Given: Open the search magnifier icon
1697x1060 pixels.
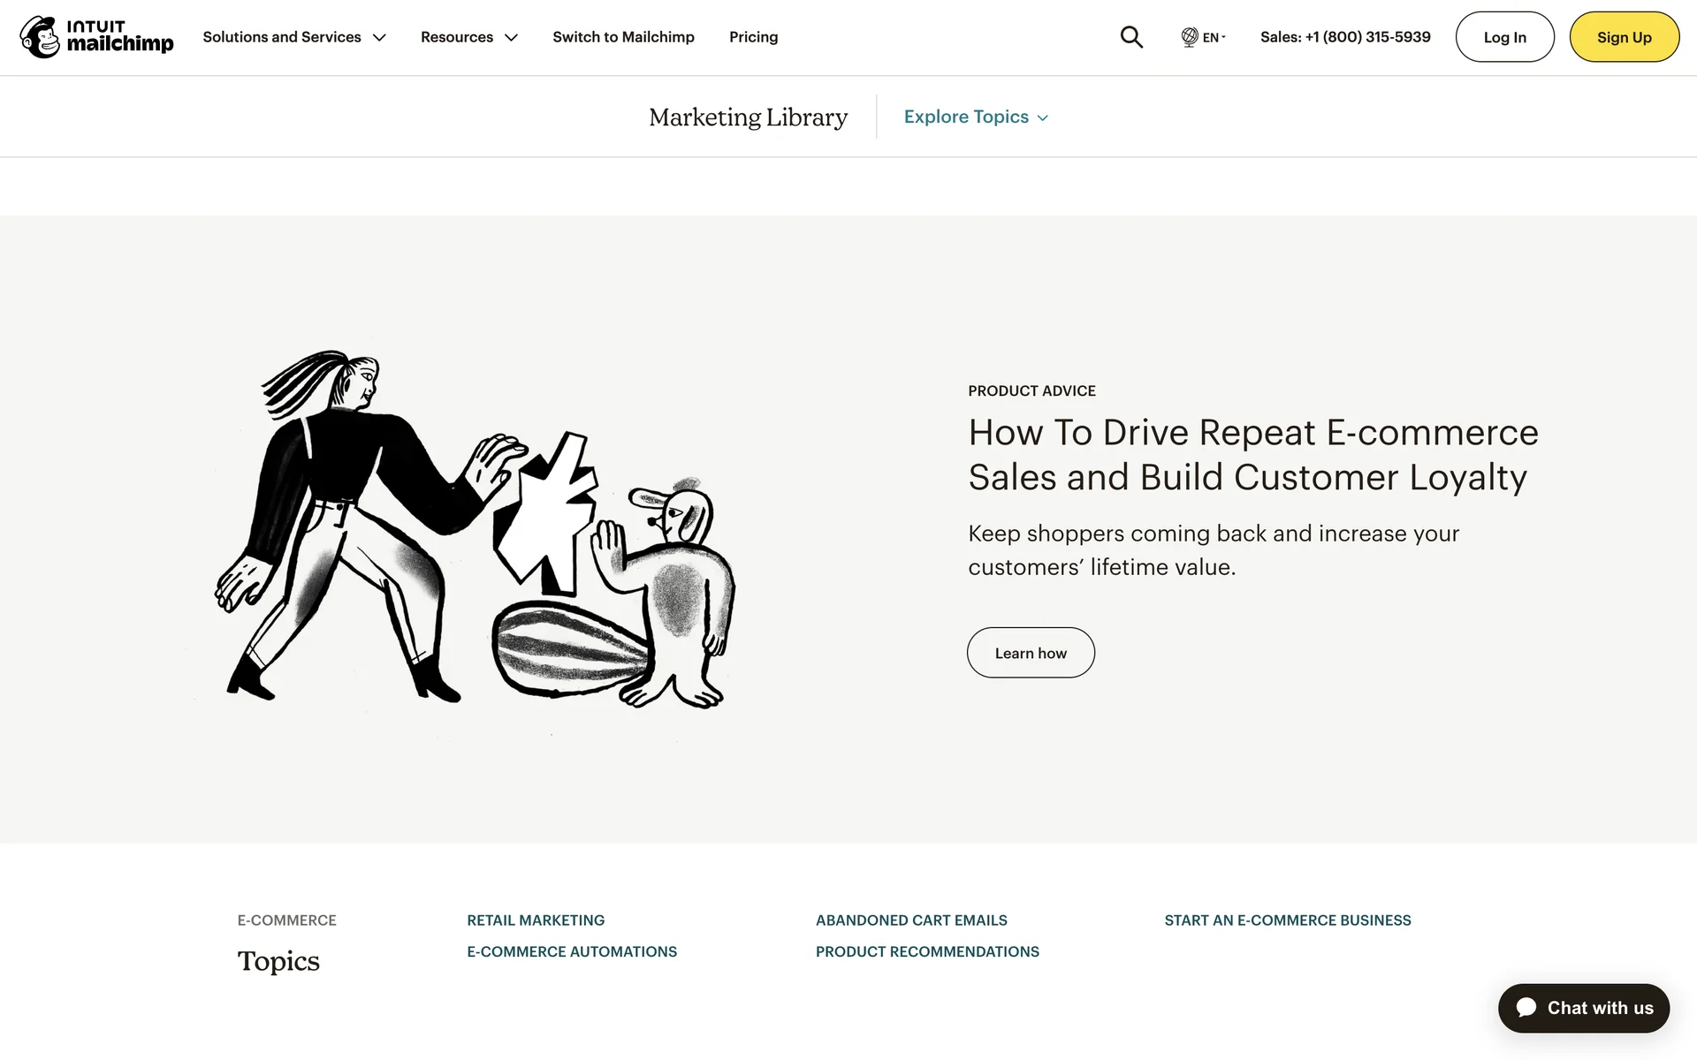Looking at the screenshot, I should coord(1131,37).
